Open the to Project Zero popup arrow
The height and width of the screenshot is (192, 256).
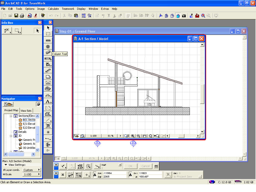pos(200,176)
